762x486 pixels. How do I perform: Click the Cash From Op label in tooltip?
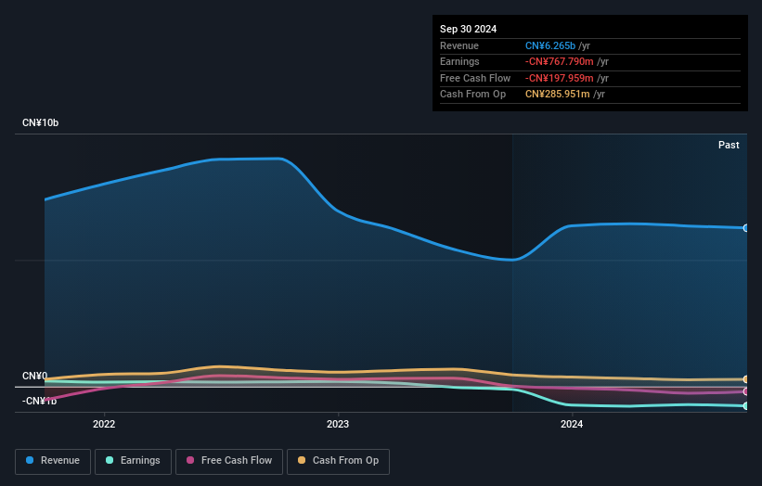point(472,95)
